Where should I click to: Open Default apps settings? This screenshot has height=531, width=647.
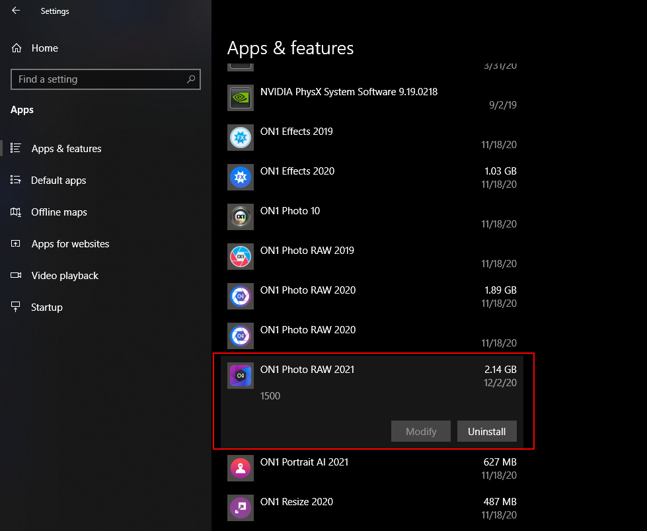click(58, 181)
